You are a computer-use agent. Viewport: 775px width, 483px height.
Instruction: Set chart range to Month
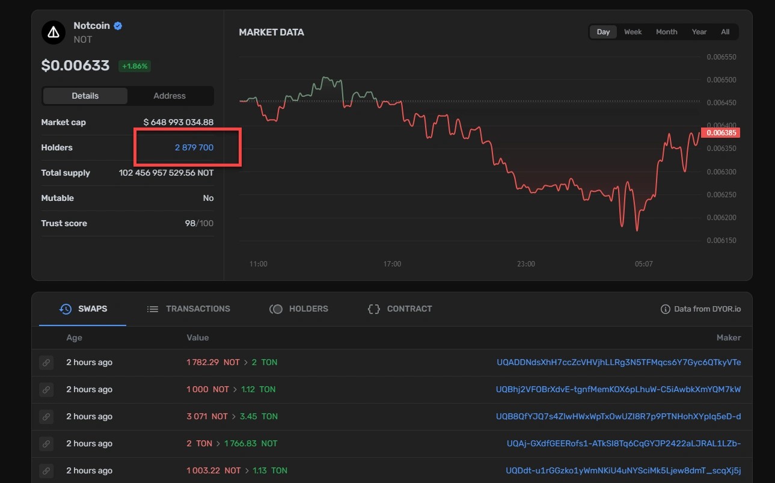(x=666, y=32)
